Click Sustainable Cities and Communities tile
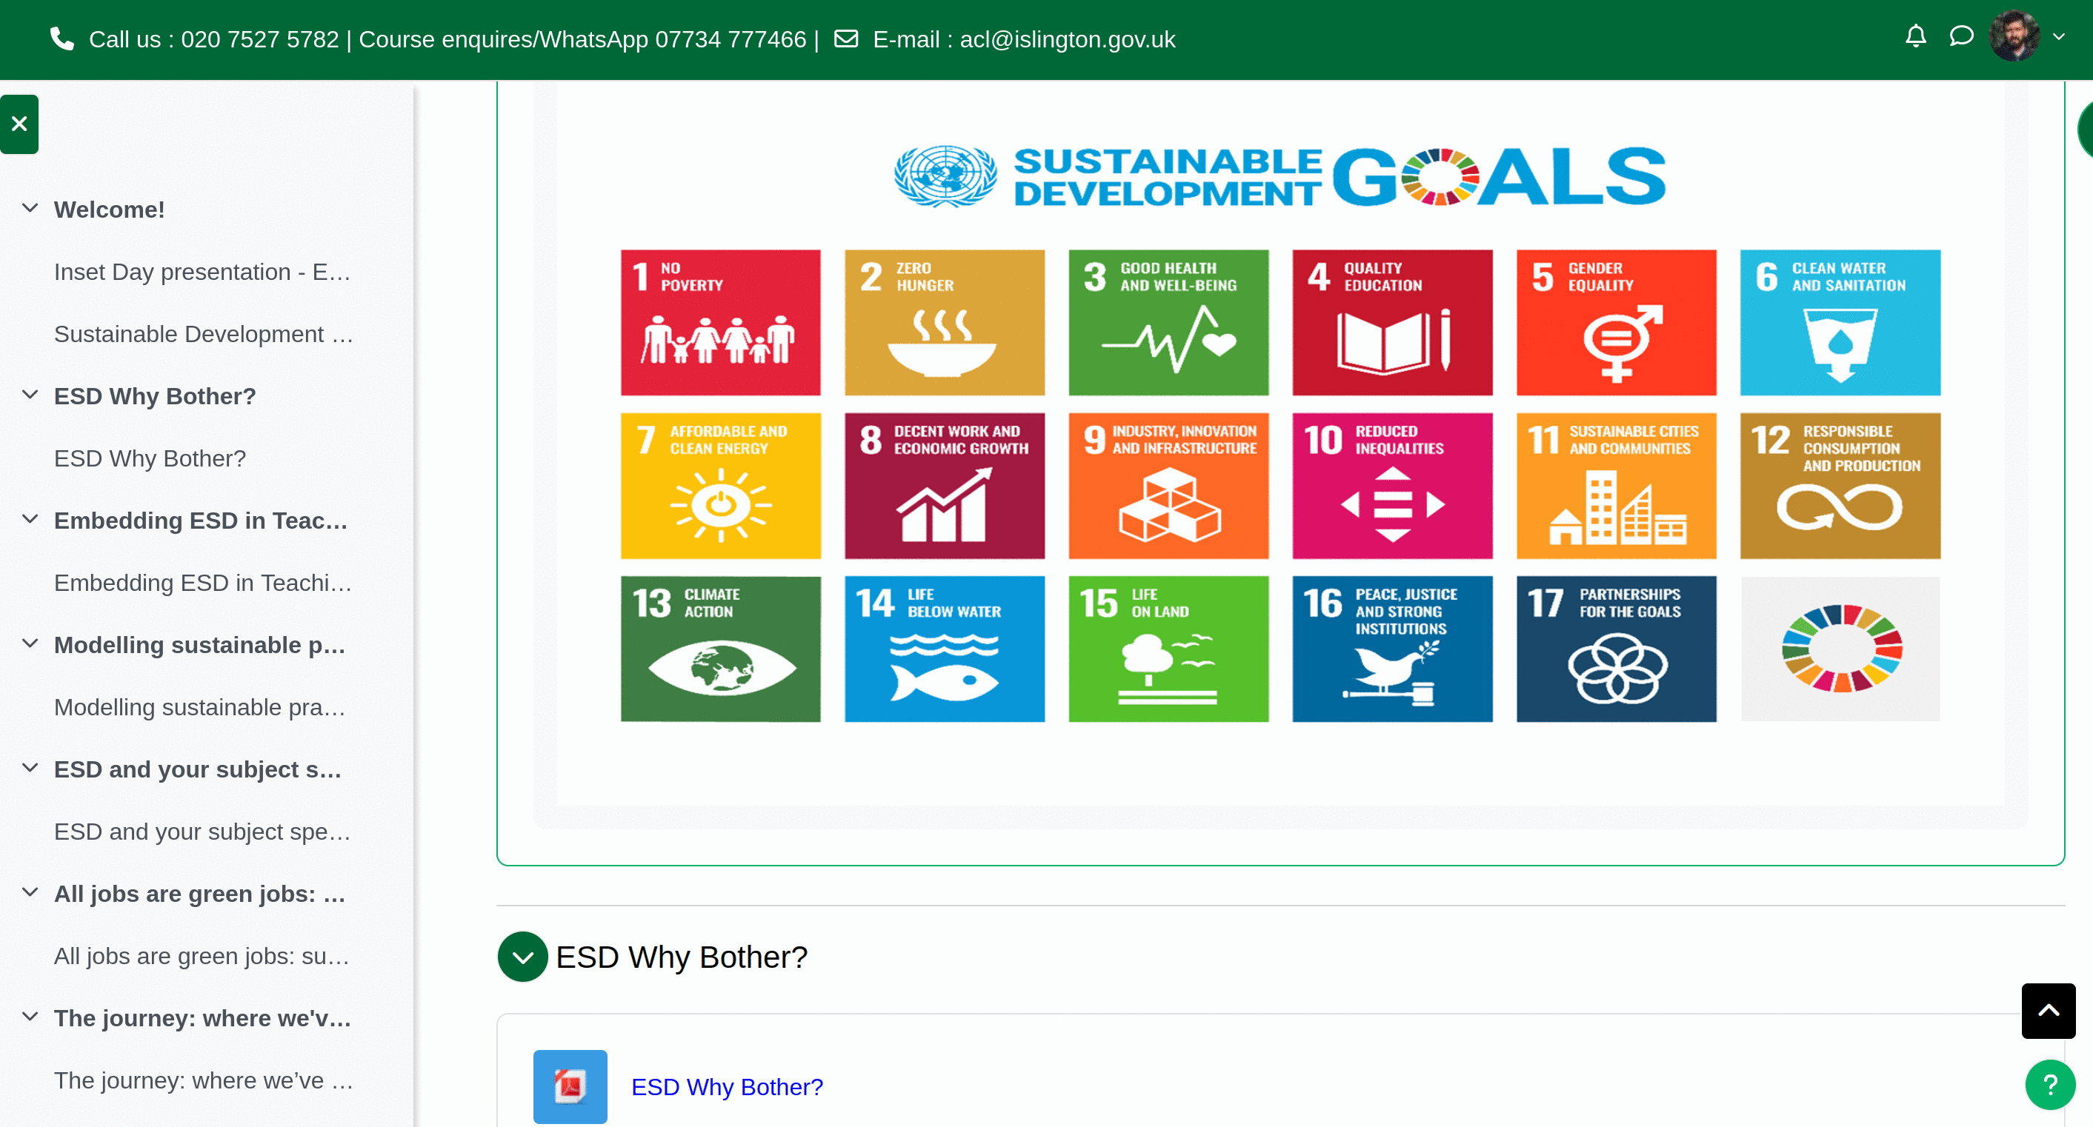 coord(1615,486)
